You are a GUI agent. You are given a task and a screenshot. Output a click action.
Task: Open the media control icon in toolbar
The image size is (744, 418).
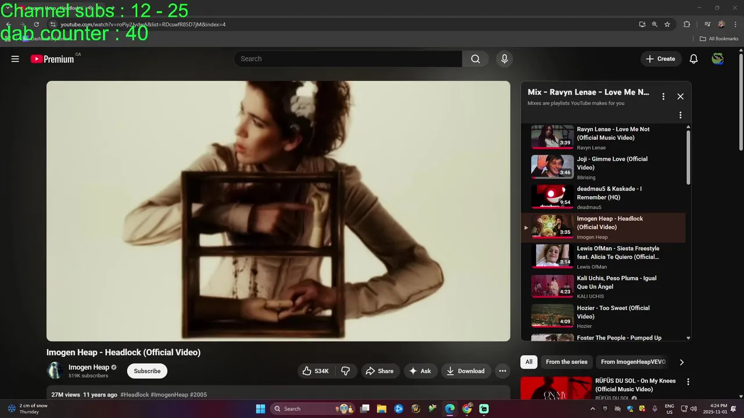707,24
